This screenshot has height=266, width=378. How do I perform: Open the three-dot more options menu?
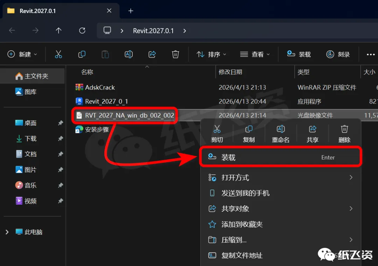tap(371, 55)
